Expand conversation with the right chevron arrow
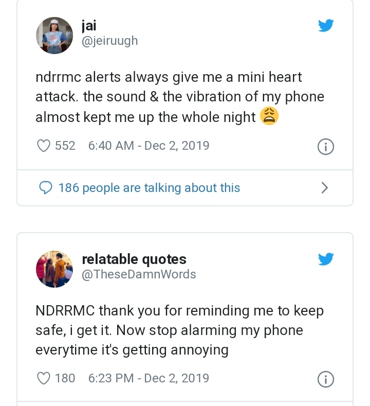Screen dimensions: 370x406 pyautogui.click(x=324, y=188)
